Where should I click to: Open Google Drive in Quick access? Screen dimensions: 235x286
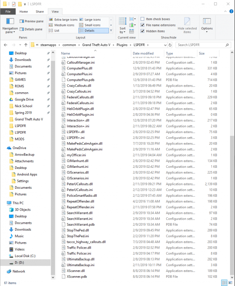[x=24, y=100]
